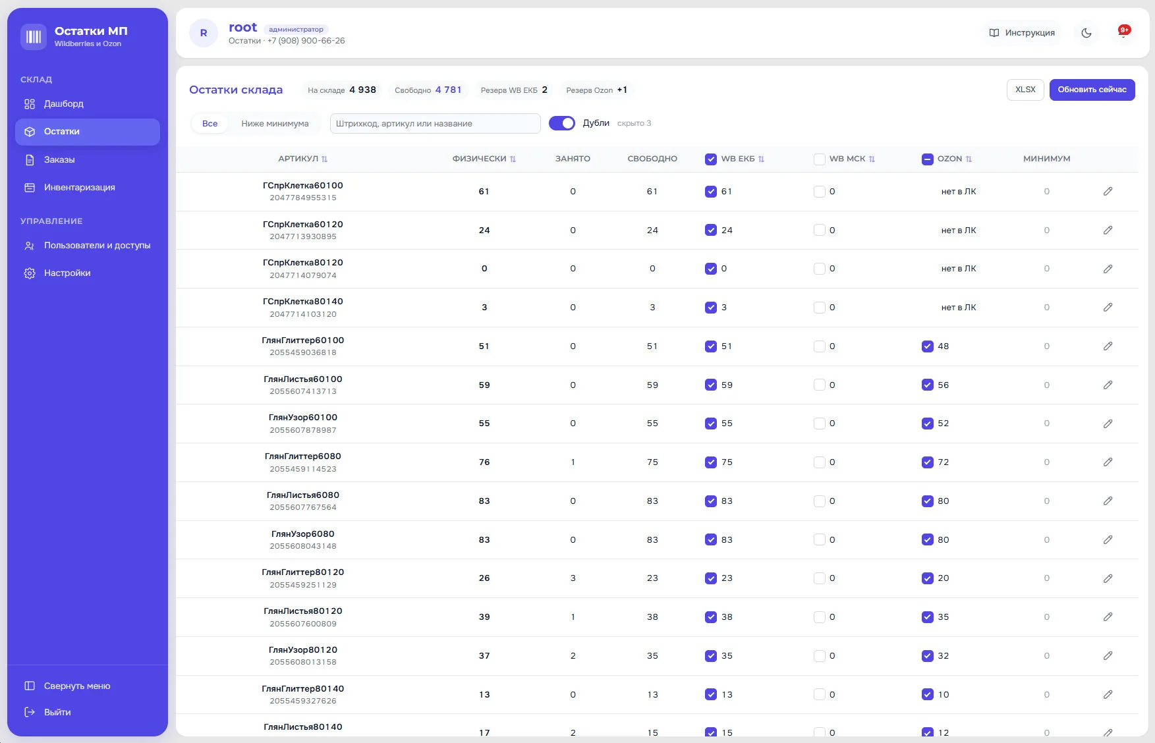Screen dimensions: 1155x743
Task: Check the WB МСК header checkbox
Action: pos(820,159)
